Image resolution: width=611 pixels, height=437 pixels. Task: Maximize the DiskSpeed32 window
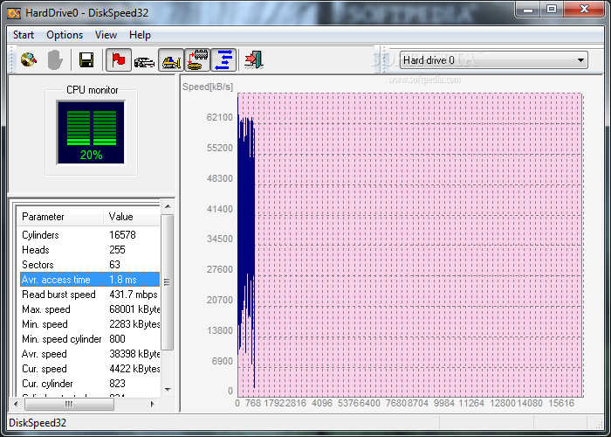[552, 10]
